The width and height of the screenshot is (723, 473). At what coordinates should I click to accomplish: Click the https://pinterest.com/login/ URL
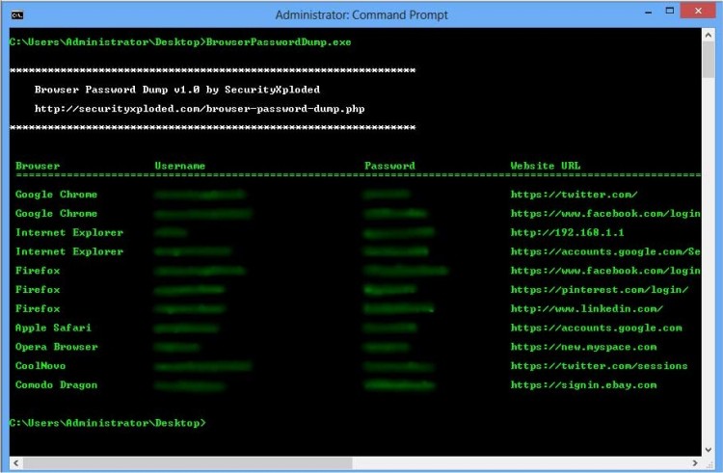click(x=600, y=290)
